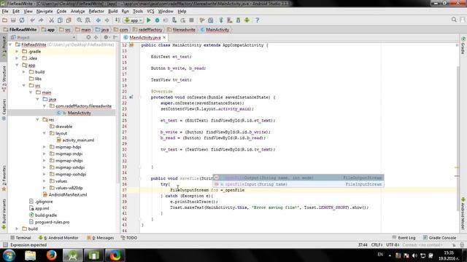Open the Event Log
The height and width of the screenshot is (262, 467).
click(x=404, y=238)
